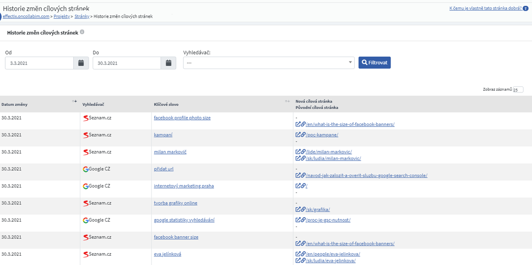Open the effectix.oncollabim.com breadcrumb link
The height and width of the screenshot is (265, 532).
[x=26, y=16]
